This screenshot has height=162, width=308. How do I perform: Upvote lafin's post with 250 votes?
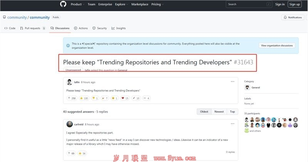(72, 98)
